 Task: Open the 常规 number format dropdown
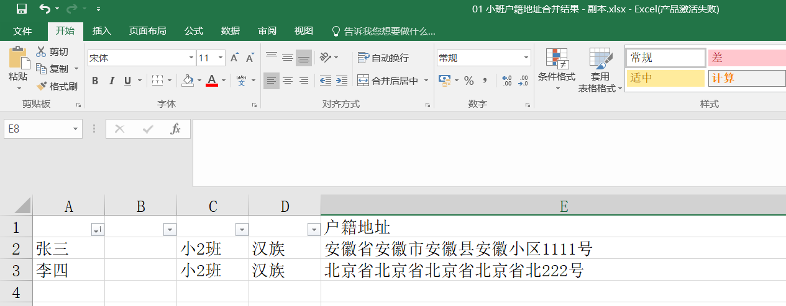tap(526, 58)
